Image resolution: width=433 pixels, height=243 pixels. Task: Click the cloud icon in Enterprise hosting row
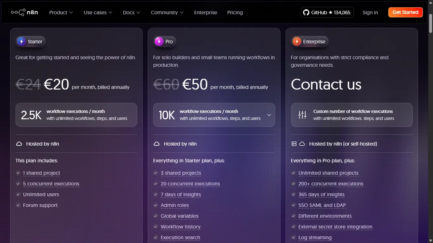click(x=302, y=144)
